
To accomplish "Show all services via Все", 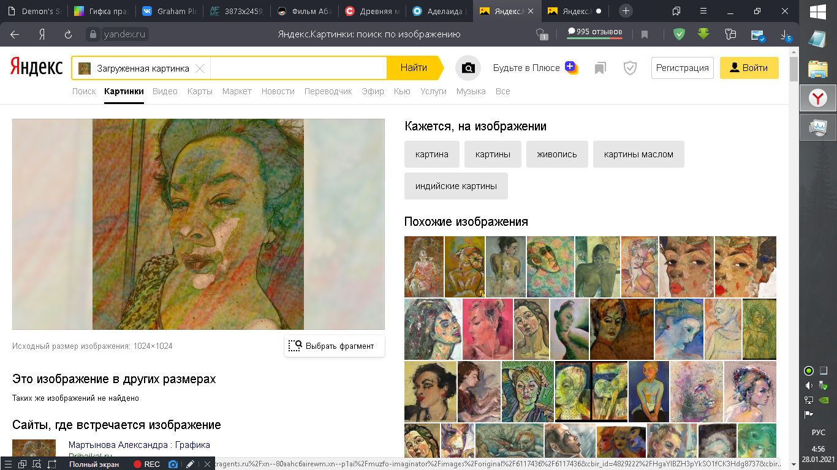I will pyautogui.click(x=503, y=91).
